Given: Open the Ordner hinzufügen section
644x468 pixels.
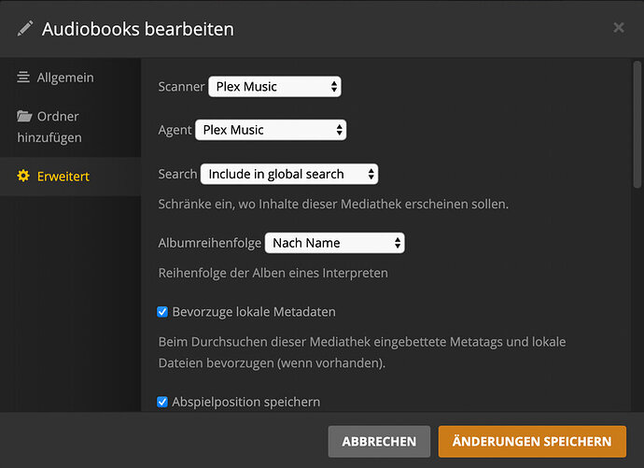Looking at the screenshot, I should click(58, 127).
